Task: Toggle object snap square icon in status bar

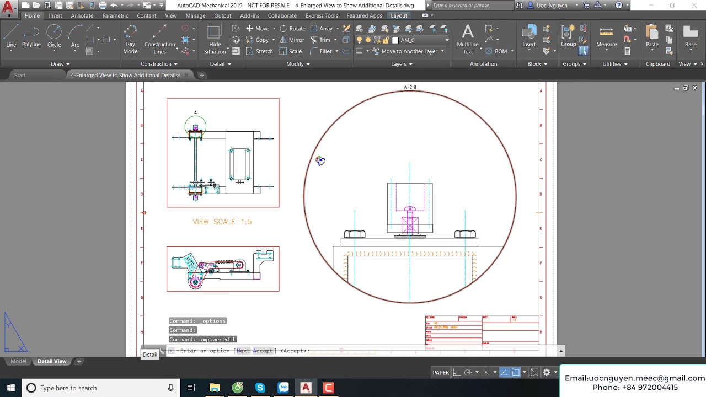Action: pyautogui.click(x=515, y=373)
